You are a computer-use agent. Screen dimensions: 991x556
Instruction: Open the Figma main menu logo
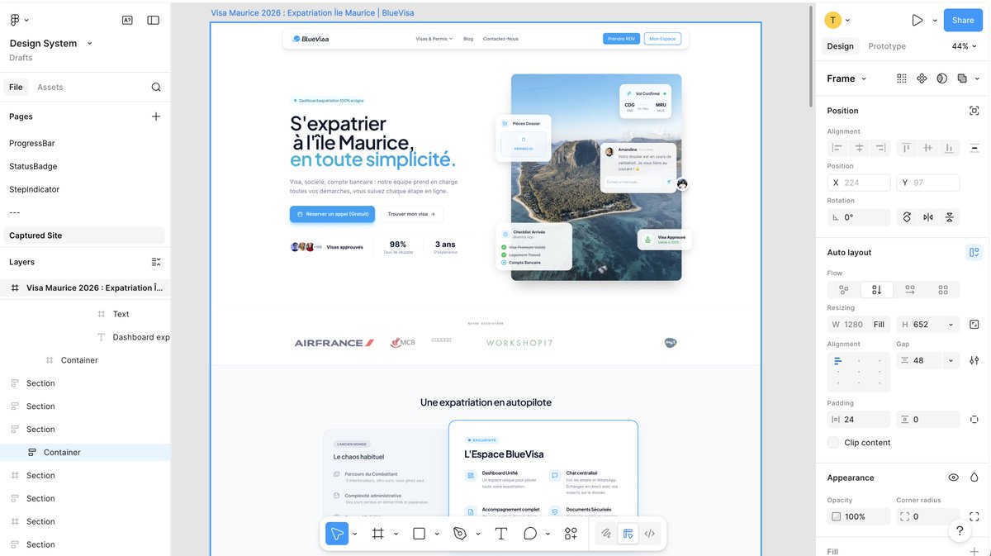tap(16, 20)
